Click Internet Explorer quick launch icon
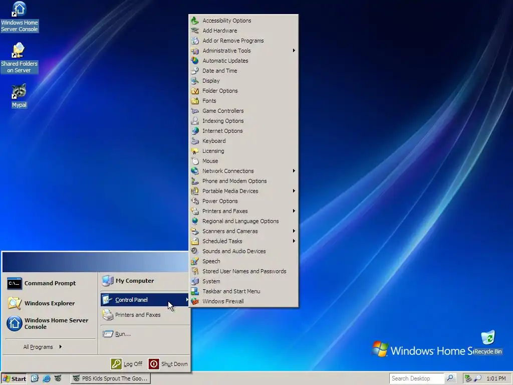This screenshot has width=513, height=385. [47, 378]
